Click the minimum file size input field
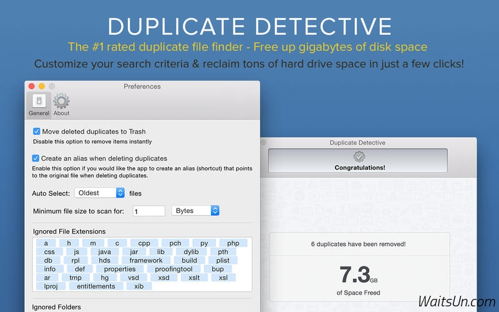The height and width of the screenshot is (312, 499). click(x=148, y=211)
